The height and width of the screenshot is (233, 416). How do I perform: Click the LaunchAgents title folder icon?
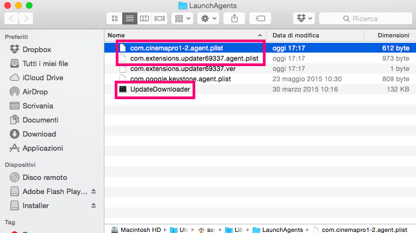click(182, 5)
